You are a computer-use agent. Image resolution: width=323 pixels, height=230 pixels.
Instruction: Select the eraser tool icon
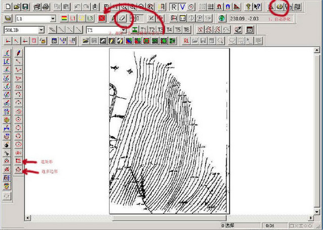click(x=122, y=19)
